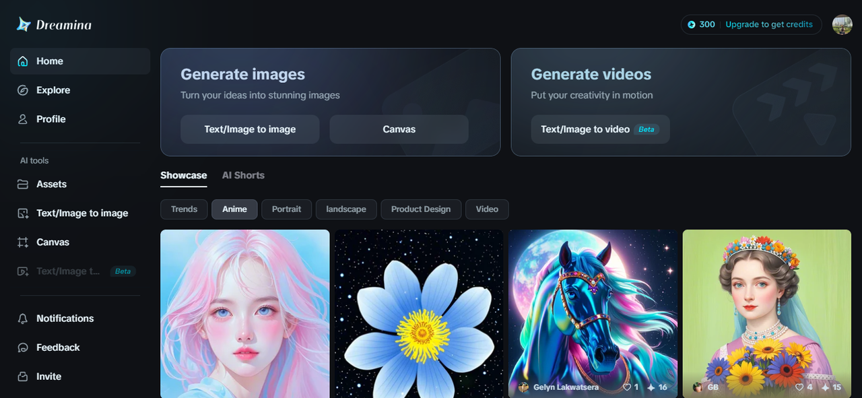Click the Dreamina logo icon
862x398 pixels.
tap(24, 24)
